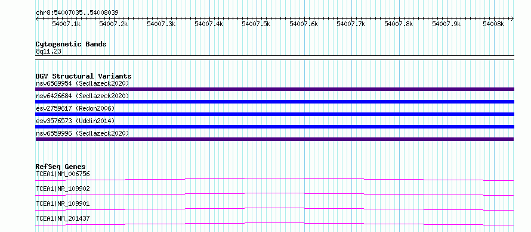Click the 54007.8k ruler tick label
Image resolution: width=531 pixels, height=232 pixels.
pyautogui.click(x=399, y=24)
